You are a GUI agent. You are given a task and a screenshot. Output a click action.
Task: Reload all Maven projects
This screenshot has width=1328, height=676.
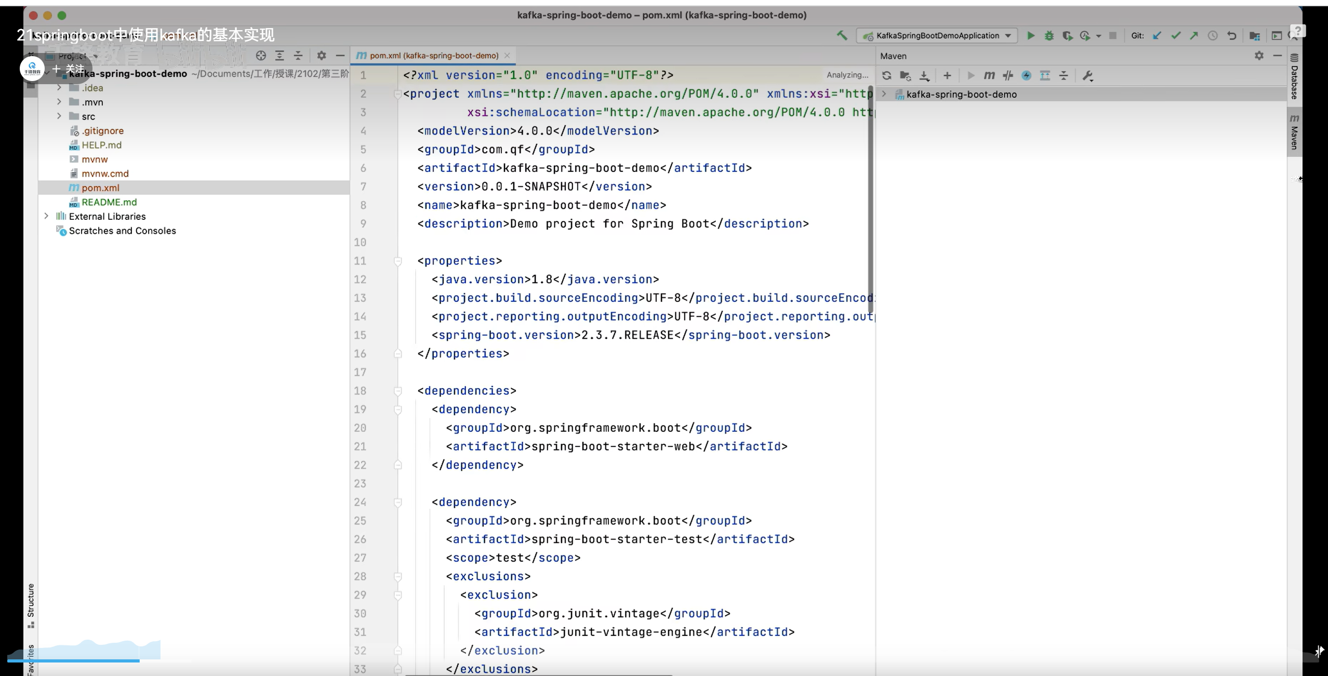tap(887, 75)
